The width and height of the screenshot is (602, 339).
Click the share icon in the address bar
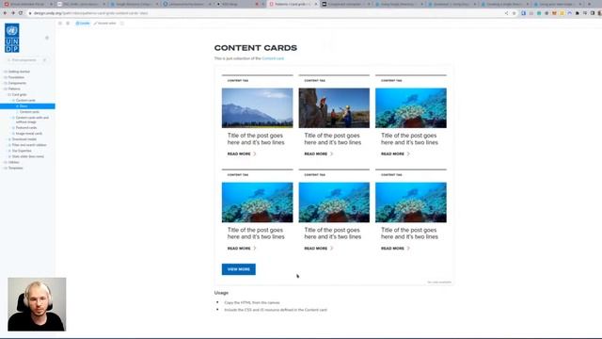coord(506,13)
